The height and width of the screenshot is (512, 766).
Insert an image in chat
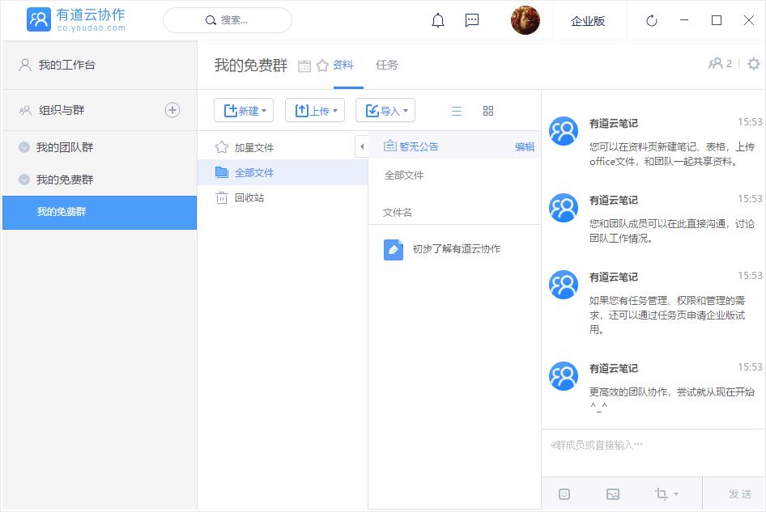click(613, 494)
